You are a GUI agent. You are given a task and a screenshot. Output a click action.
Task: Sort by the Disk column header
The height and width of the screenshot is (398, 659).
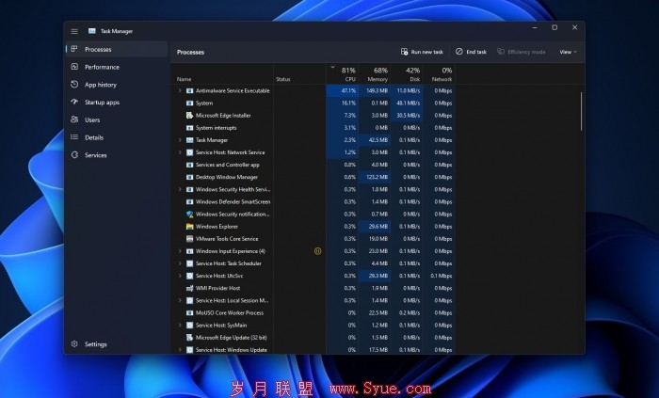(407, 74)
